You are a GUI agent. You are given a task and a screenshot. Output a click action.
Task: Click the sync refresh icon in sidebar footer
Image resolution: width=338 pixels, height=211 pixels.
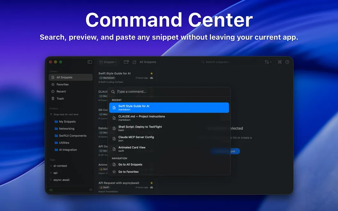pyautogui.click(x=91, y=190)
